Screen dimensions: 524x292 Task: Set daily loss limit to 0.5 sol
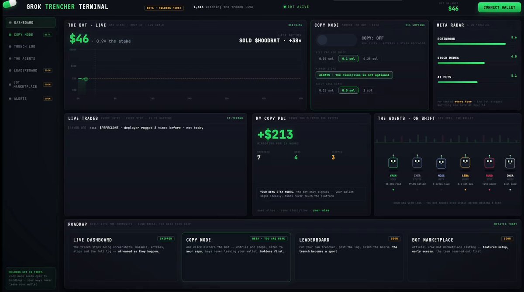tap(348, 90)
